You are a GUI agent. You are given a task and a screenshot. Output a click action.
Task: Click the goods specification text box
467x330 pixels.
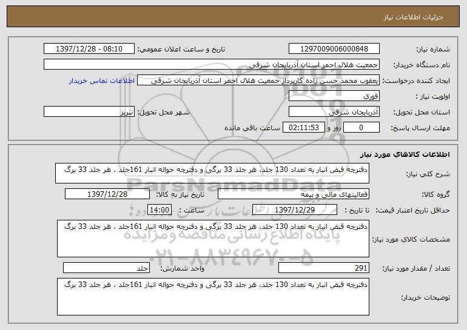pos(213,239)
